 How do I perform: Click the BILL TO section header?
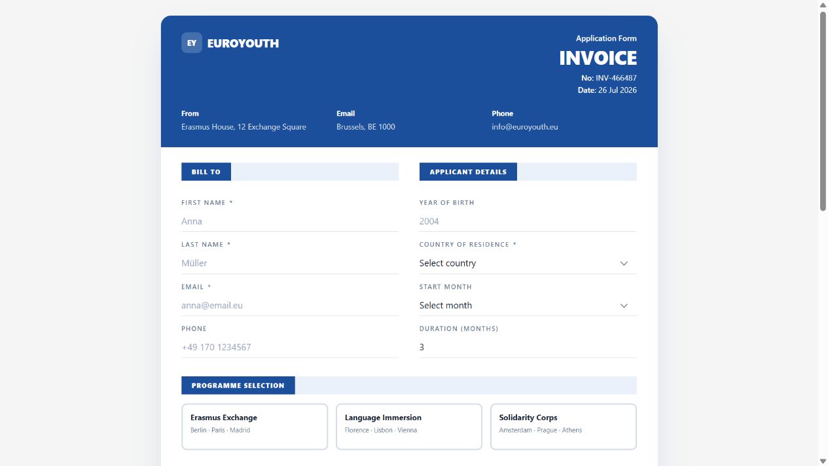coord(206,171)
